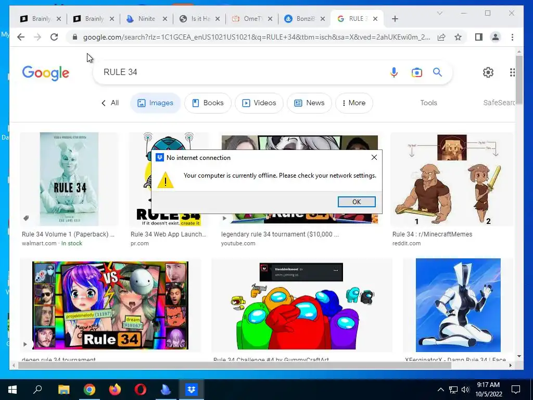Click the browser Back arrow
This screenshot has height=400, width=533.
click(21, 37)
